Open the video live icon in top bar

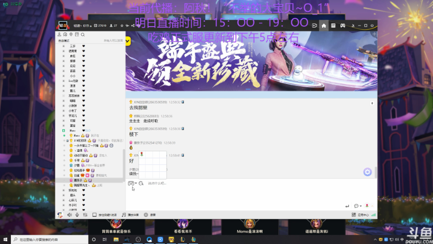point(314,25)
